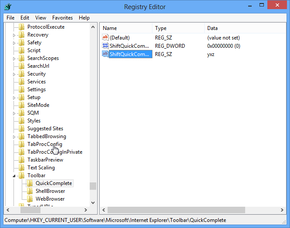290x228 pixels.
Task: Expand the SearchScopes key node
Action: coord(14,58)
